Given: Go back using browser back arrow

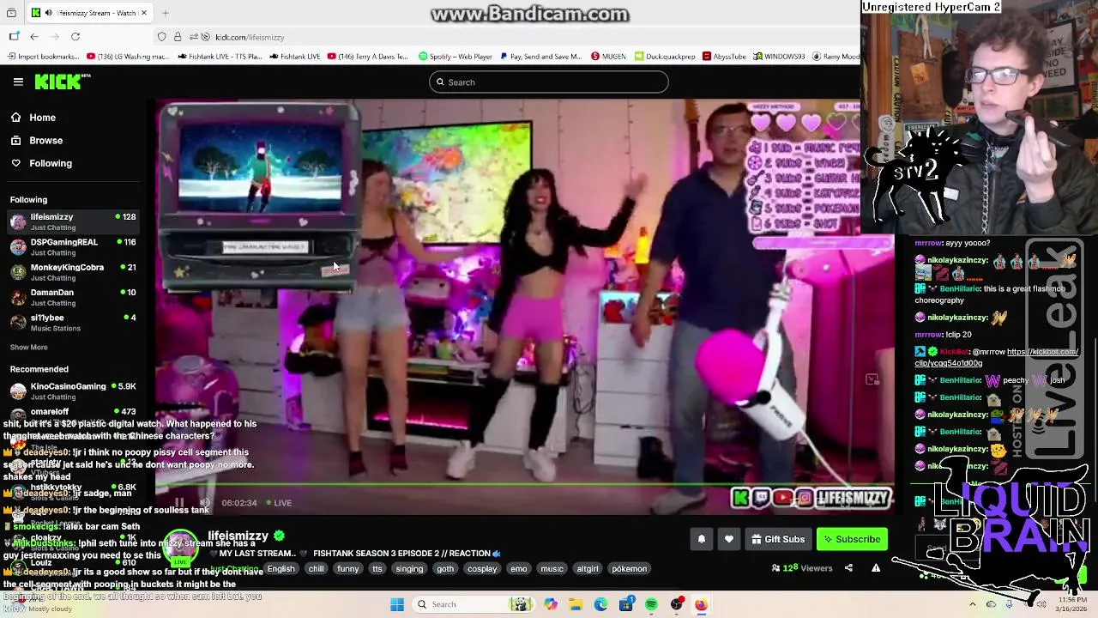Looking at the screenshot, I should 34,37.
